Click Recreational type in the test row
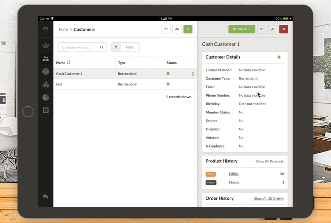Screen dimensions: 331x223 (128, 84)
